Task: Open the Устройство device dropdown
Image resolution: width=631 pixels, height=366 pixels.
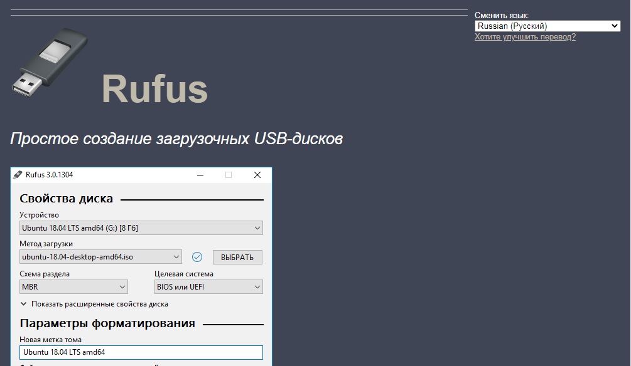Action: (141, 227)
